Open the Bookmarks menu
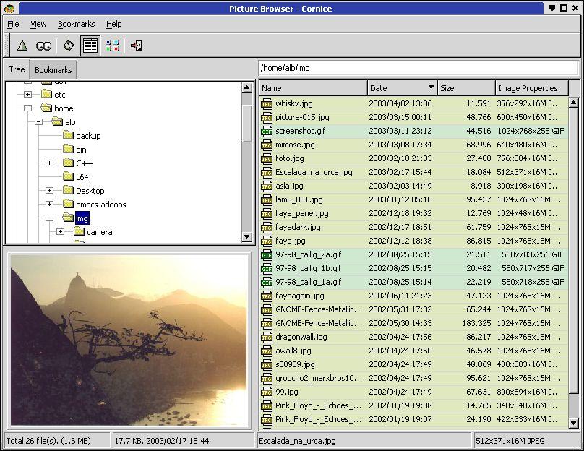This screenshot has height=451, width=584. click(77, 24)
